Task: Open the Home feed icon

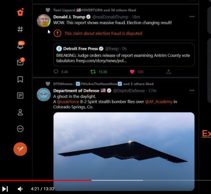Action: click(20, 12)
